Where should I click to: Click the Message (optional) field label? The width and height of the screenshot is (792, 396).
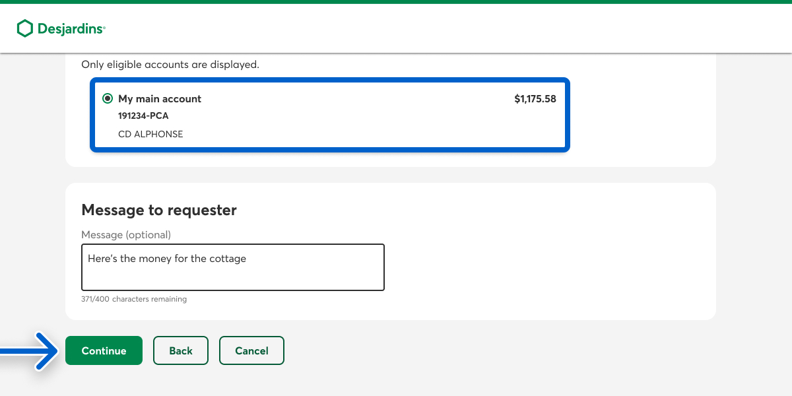tap(126, 235)
